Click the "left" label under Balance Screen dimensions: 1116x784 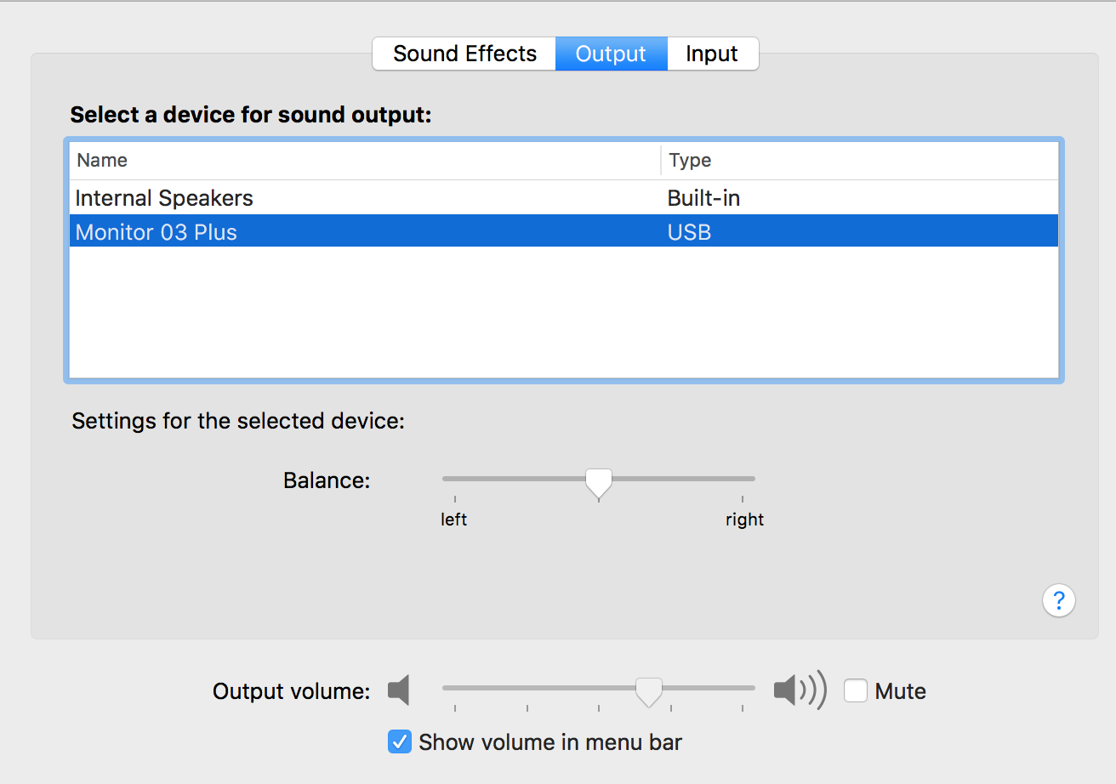(x=453, y=520)
